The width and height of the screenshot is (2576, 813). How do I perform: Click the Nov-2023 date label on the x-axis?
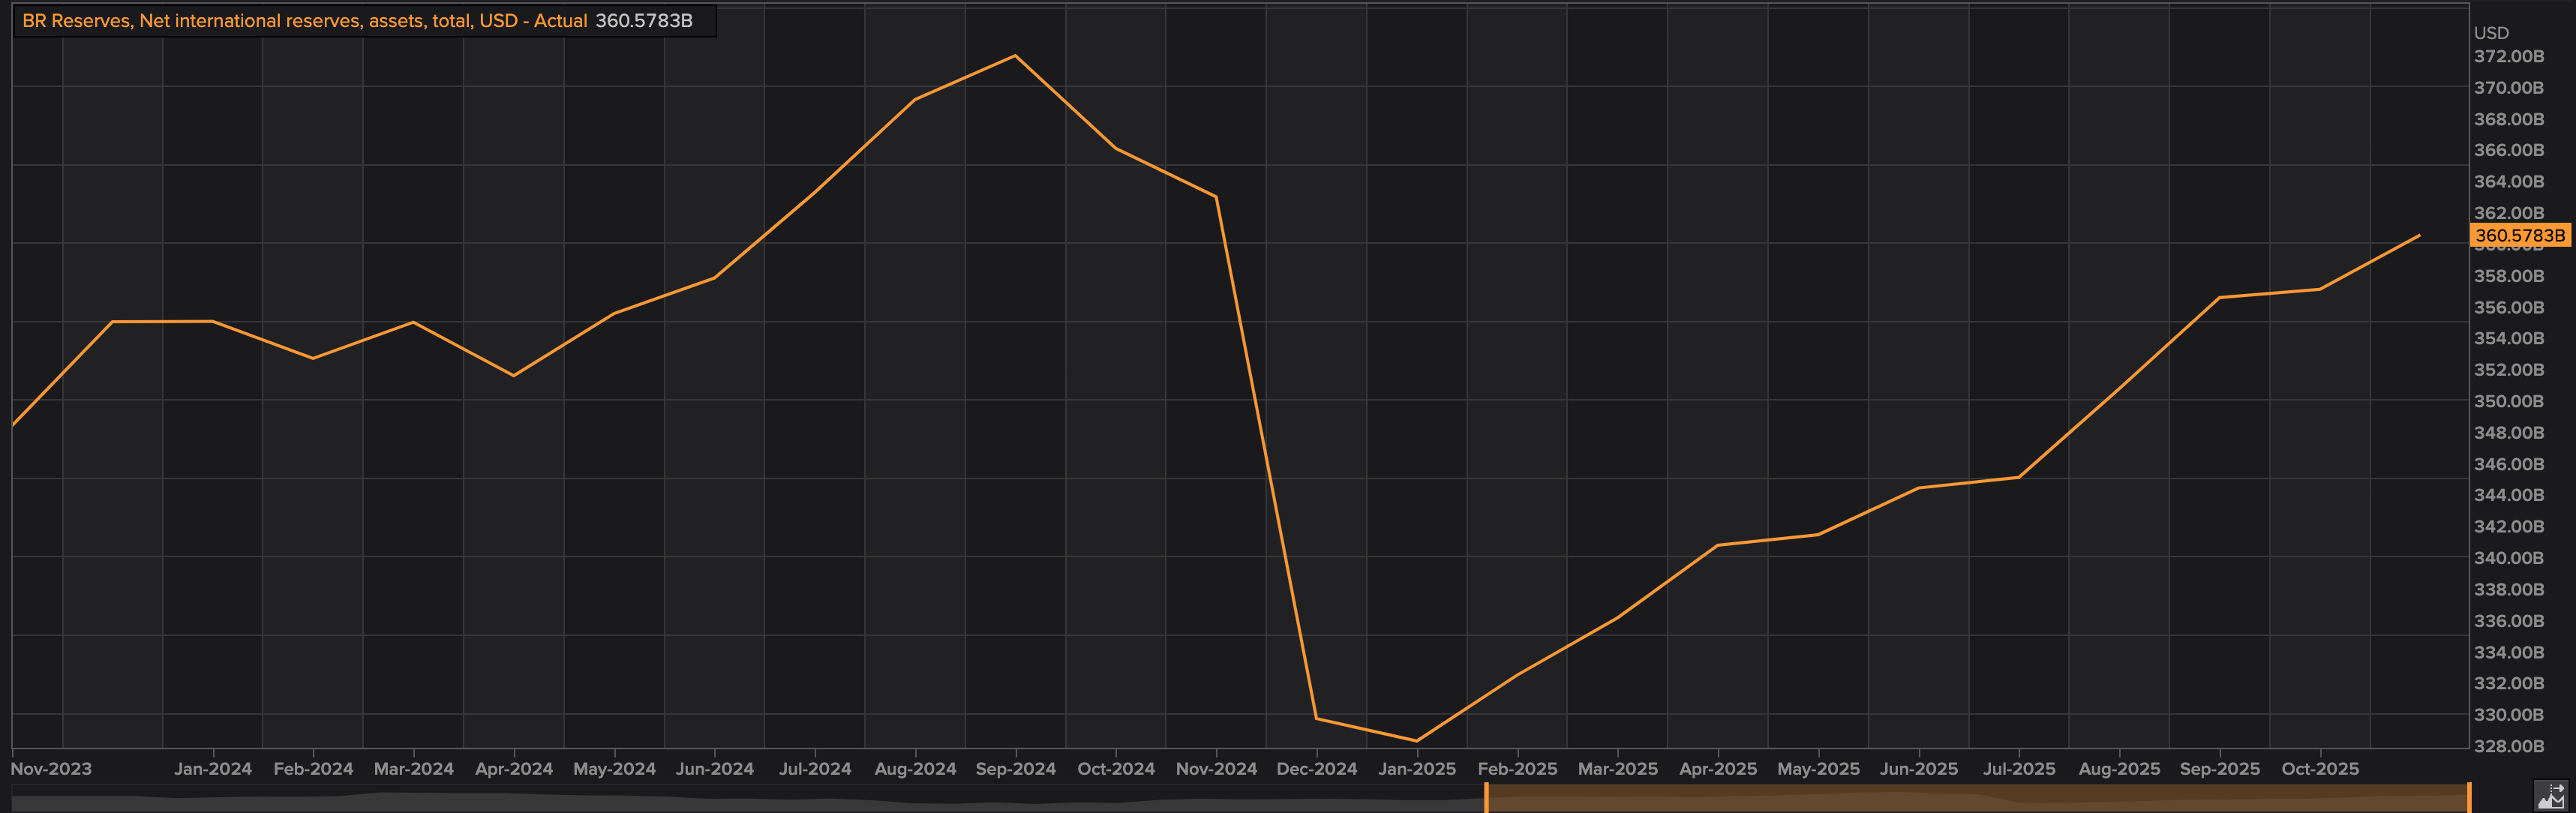[x=51, y=769]
